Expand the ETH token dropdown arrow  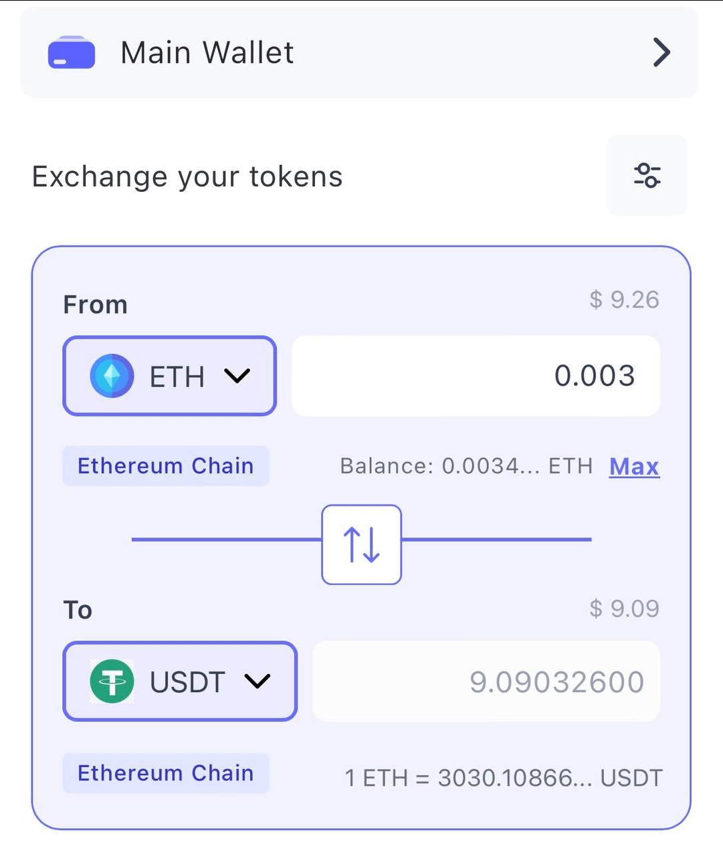[237, 377]
